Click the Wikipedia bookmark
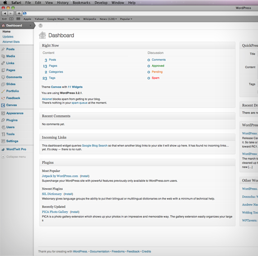Screen dimensions: 258x256 point(90,19)
